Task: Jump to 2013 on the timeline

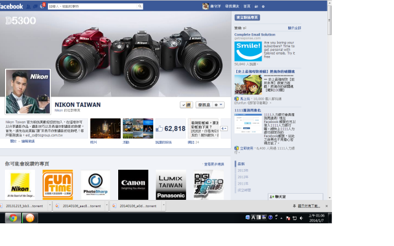Action: pyautogui.click(x=243, y=170)
